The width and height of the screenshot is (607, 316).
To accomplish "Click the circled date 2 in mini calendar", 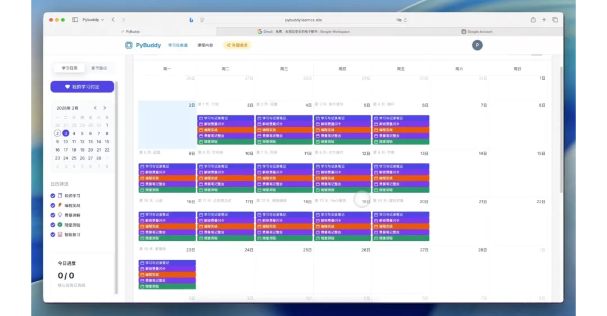I will pyautogui.click(x=57, y=133).
